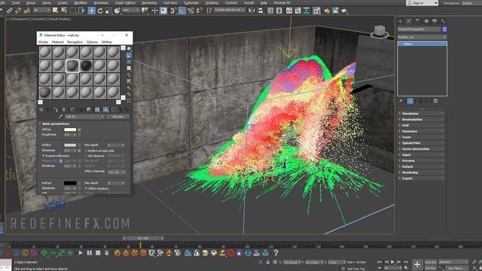Click the Refract black color swatch

click(70, 183)
